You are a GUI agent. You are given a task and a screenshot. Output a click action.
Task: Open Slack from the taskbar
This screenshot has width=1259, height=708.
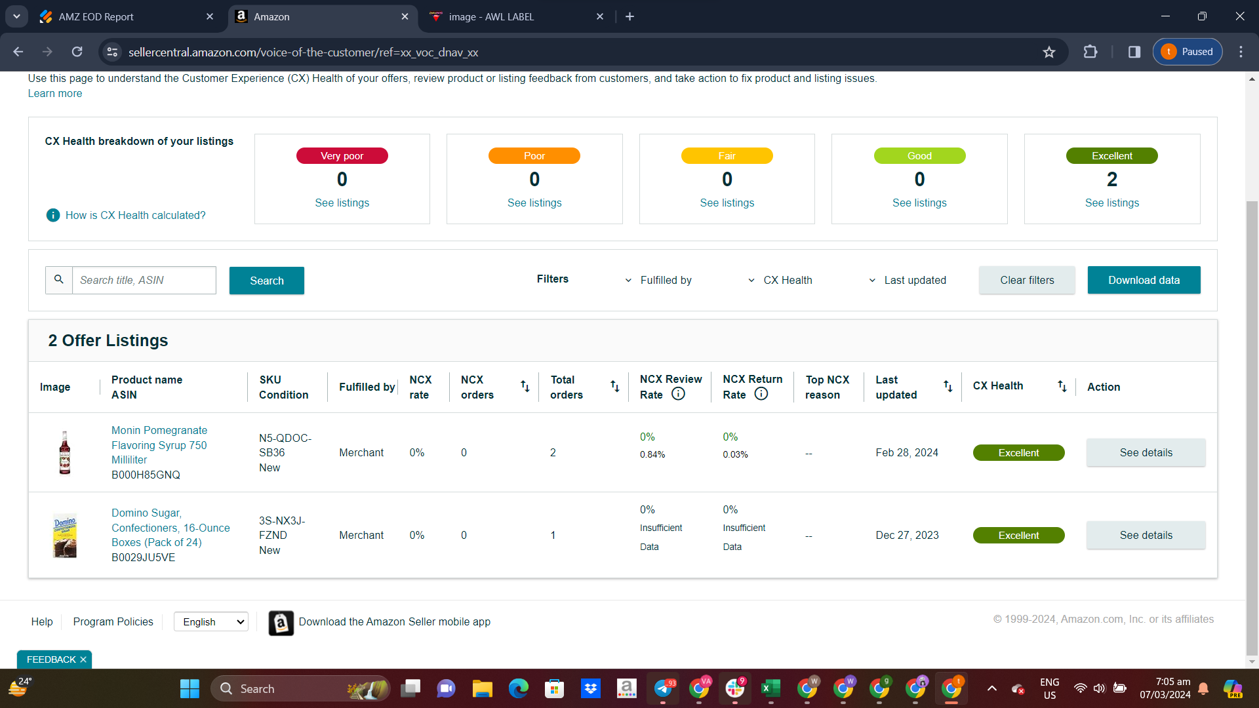734,688
